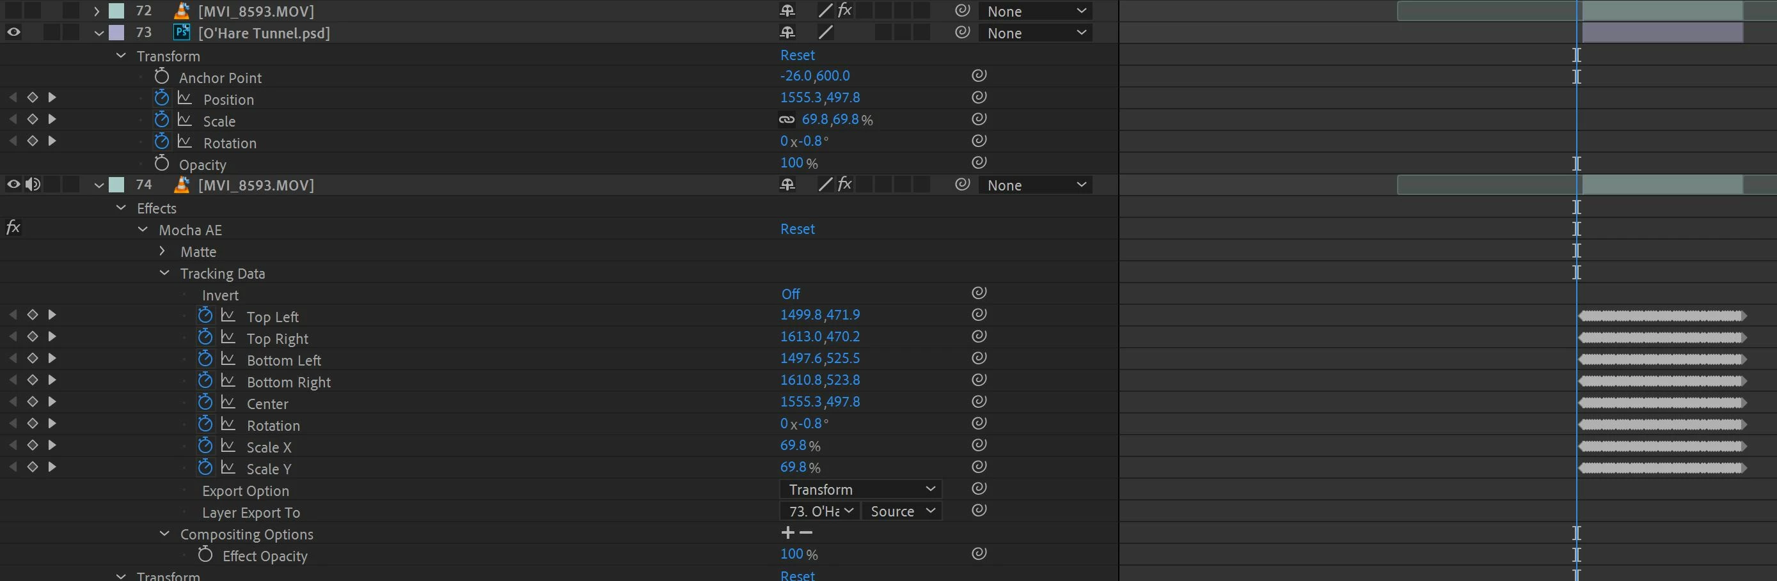Open parent None dropdown for layer 74
The image size is (1777, 581).
click(1036, 185)
